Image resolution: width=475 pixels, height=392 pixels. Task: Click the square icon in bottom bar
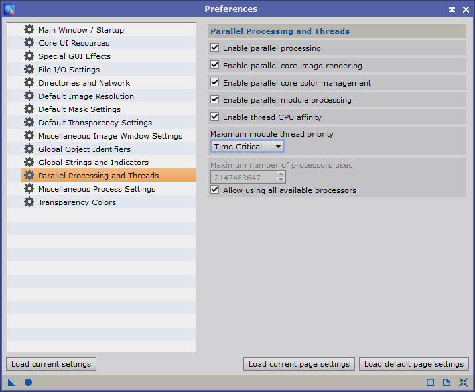430,383
